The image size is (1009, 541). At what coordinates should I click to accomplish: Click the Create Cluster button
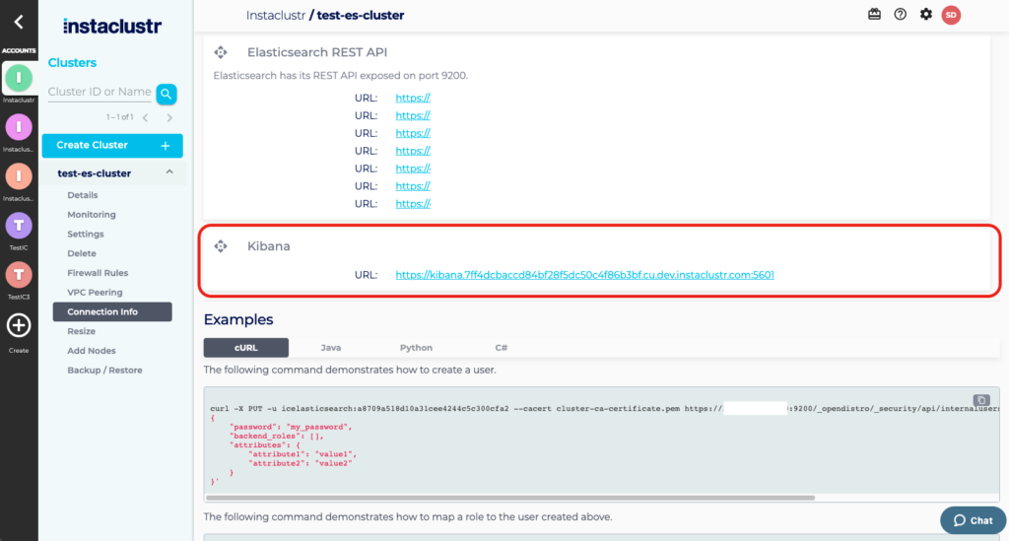tap(111, 146)
